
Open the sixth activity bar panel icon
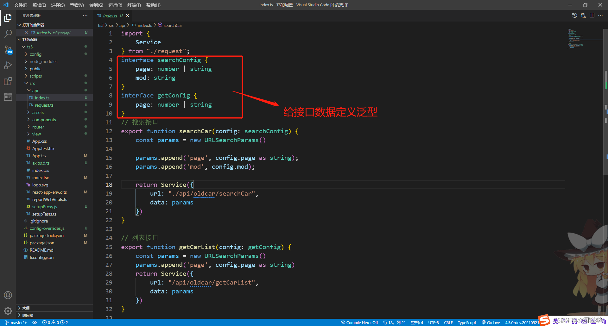[8, 97]
